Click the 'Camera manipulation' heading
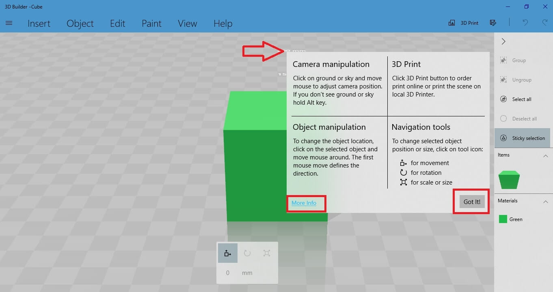The image size is (553, 292). 331,64
